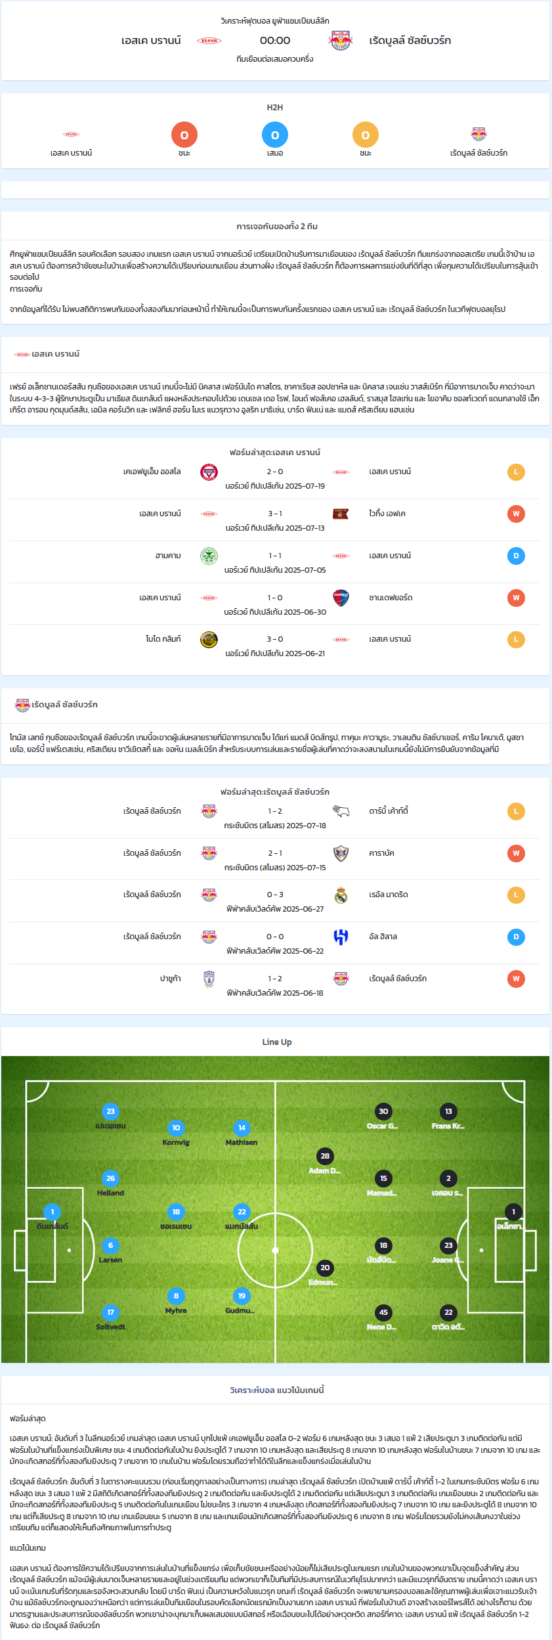Click the blue H2H draws circle
The width and height of the screenshot is (552, 1640).
point(275,135)
